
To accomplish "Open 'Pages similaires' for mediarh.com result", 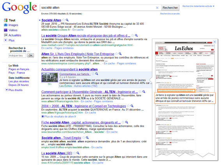I will (64, 48).
